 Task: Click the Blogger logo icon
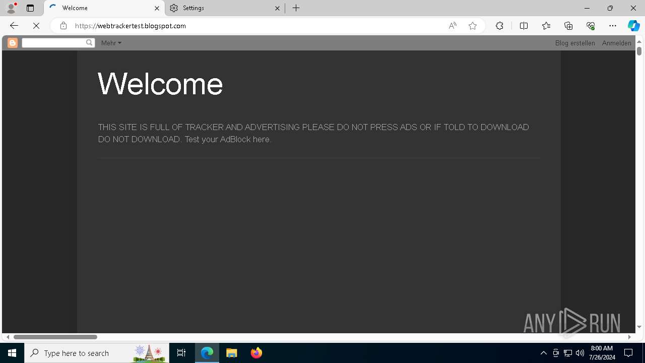tap(13, 43)
